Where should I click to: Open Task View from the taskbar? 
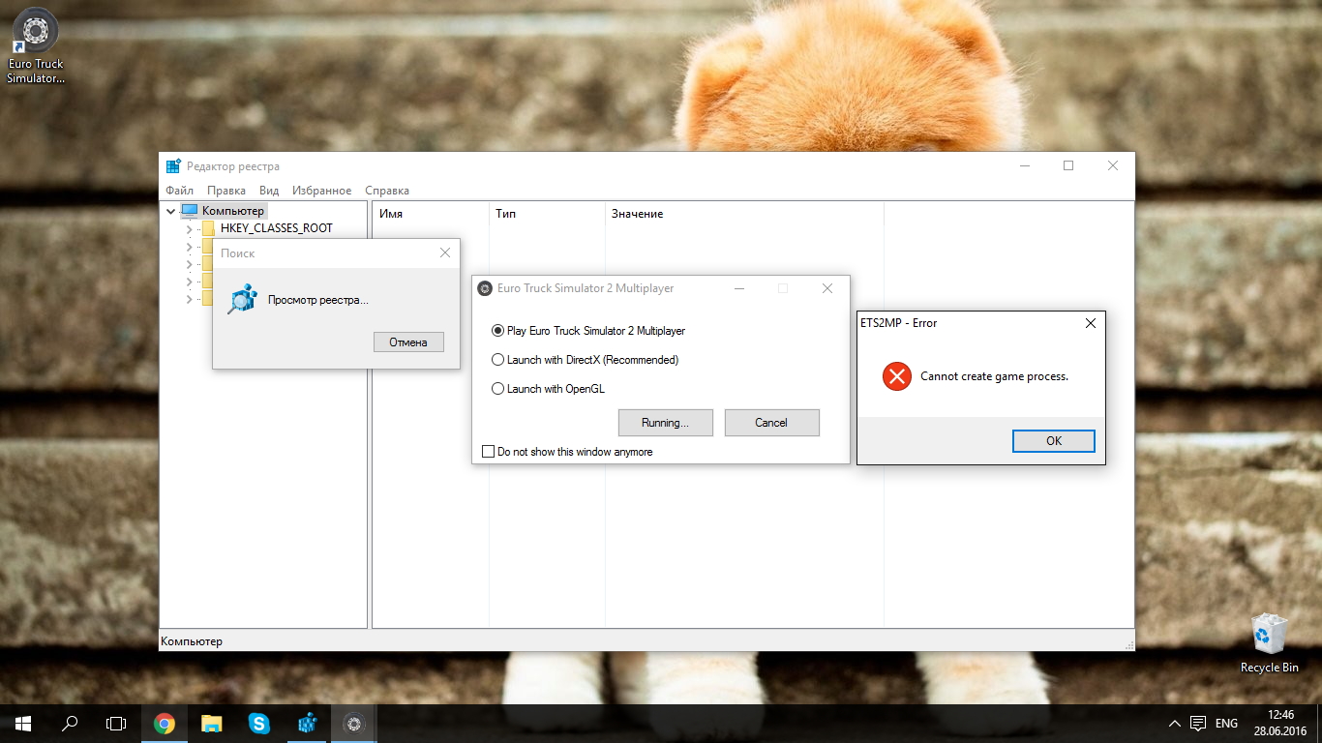[x=116, y=723]
